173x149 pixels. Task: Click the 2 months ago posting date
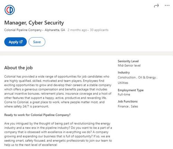pyautogui.click(x=77, y=30)
